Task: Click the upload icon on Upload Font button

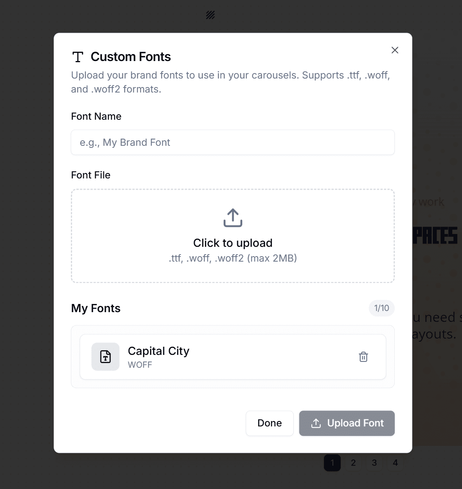Action: [x=316, y=423]
